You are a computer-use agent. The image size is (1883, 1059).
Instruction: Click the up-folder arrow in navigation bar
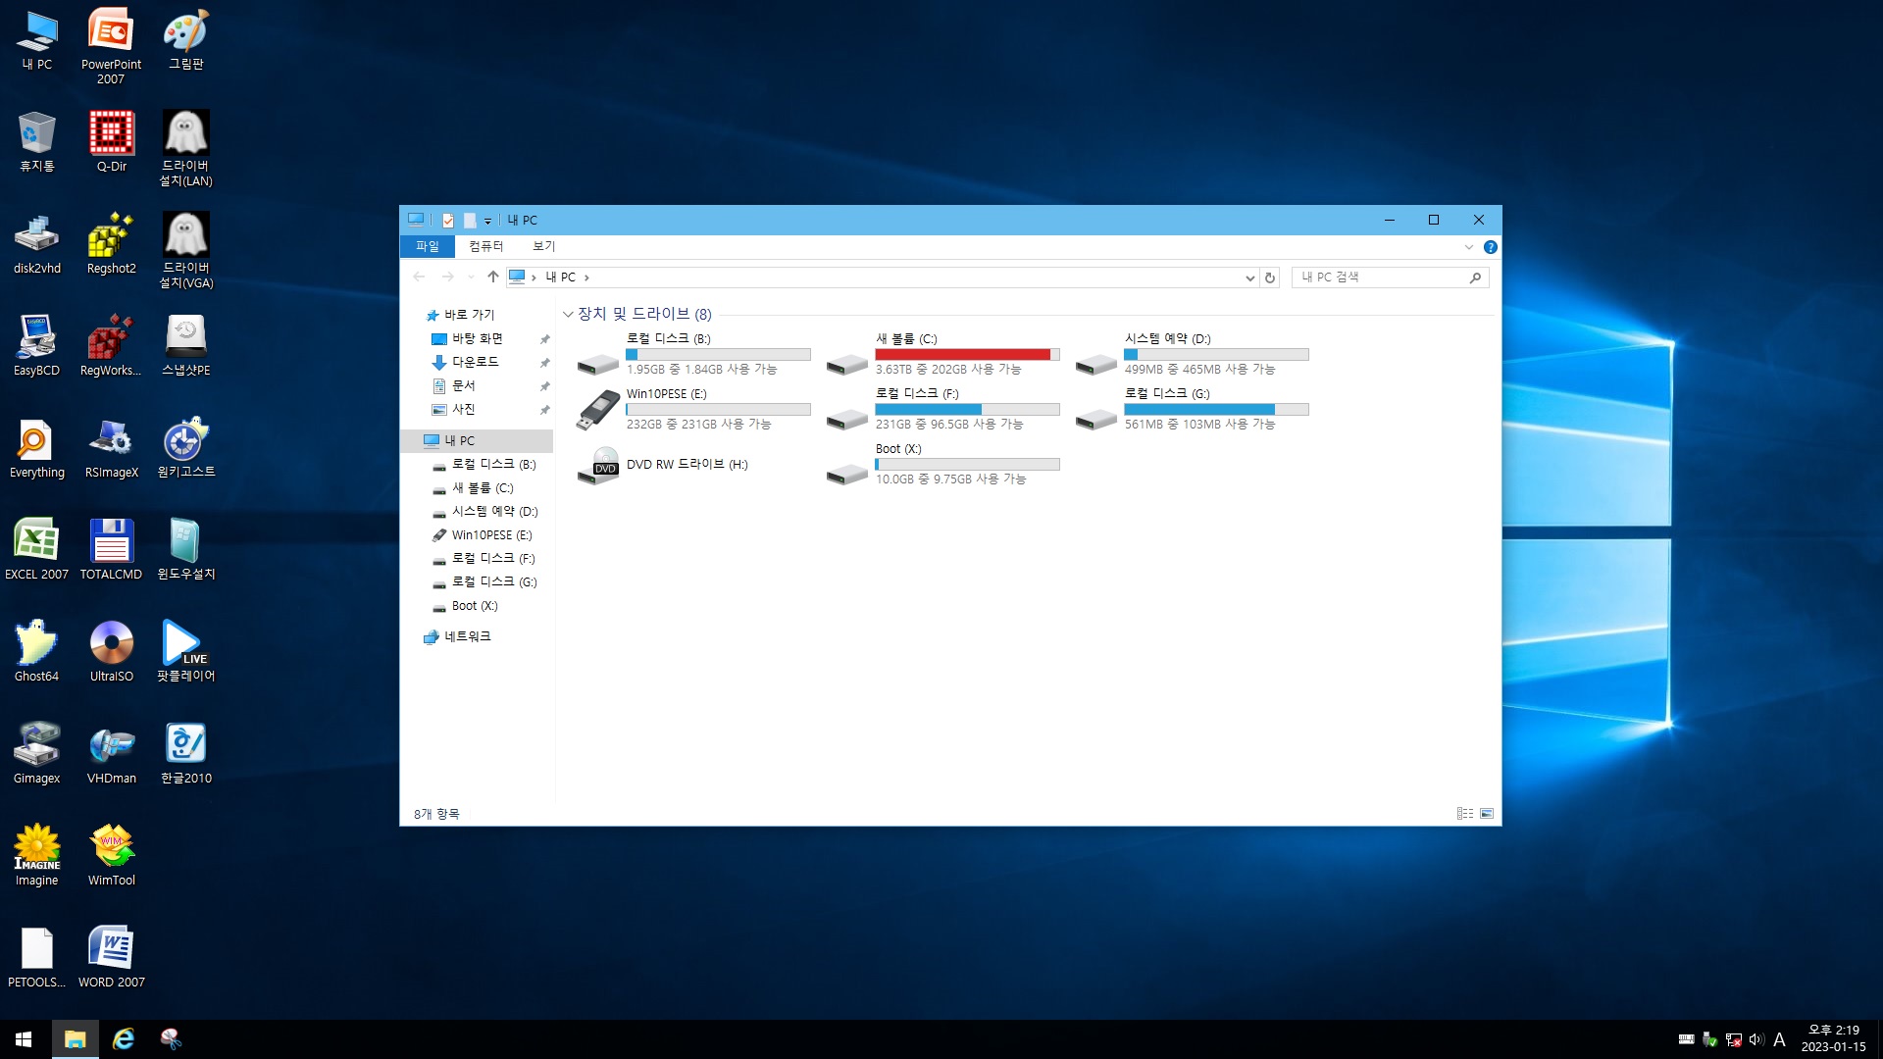point(492,277)
